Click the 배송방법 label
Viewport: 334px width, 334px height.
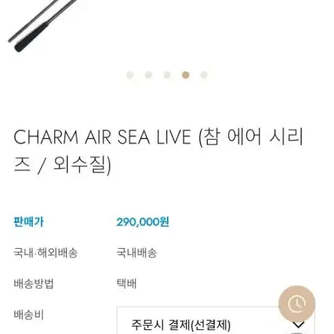[x=33, y=284]
